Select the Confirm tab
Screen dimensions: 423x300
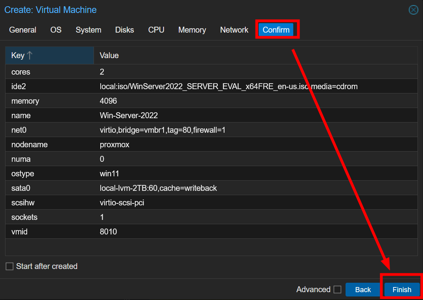[276, 30]
